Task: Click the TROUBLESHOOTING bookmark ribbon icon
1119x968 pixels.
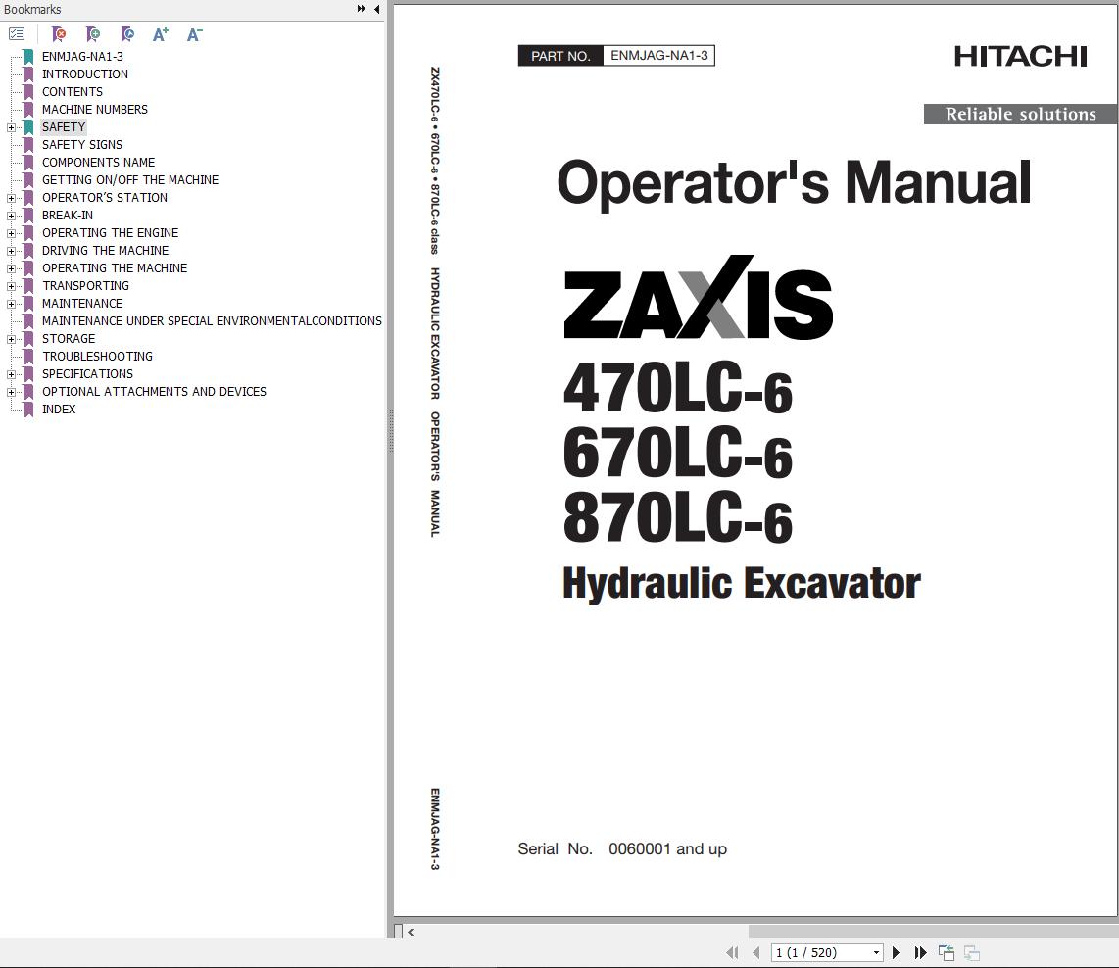Action: point(28,357)
